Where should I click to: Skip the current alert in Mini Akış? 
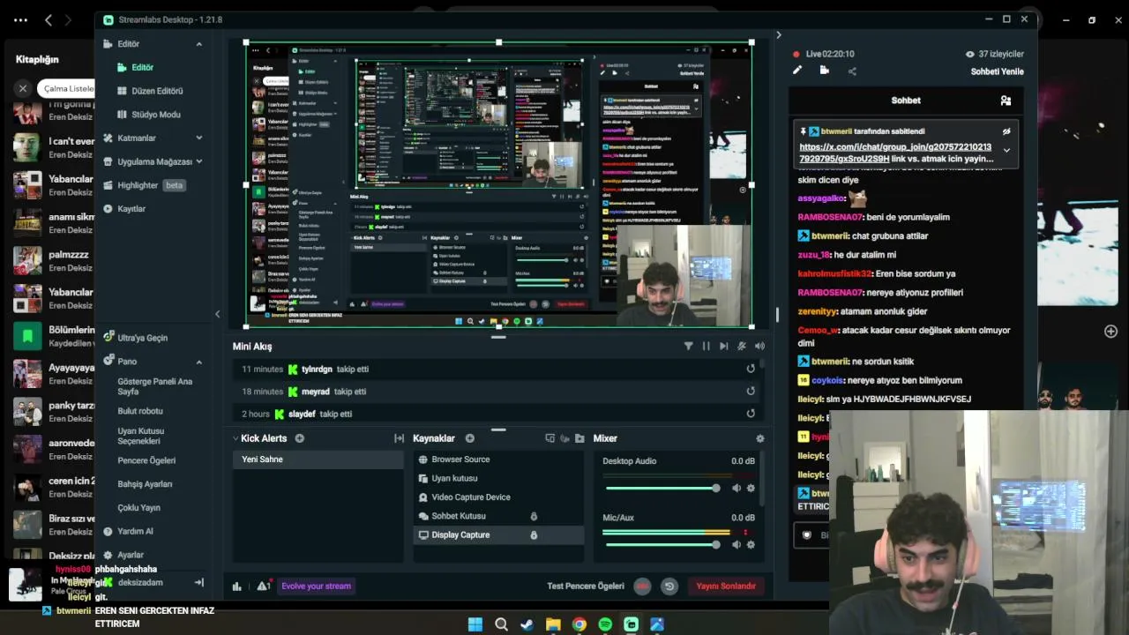click(x=723, y=347)
